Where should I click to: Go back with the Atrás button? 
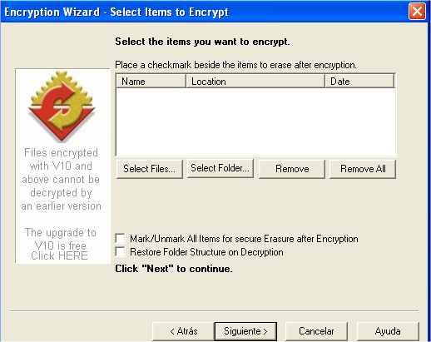pyautogui.click(x=183, y=331)
